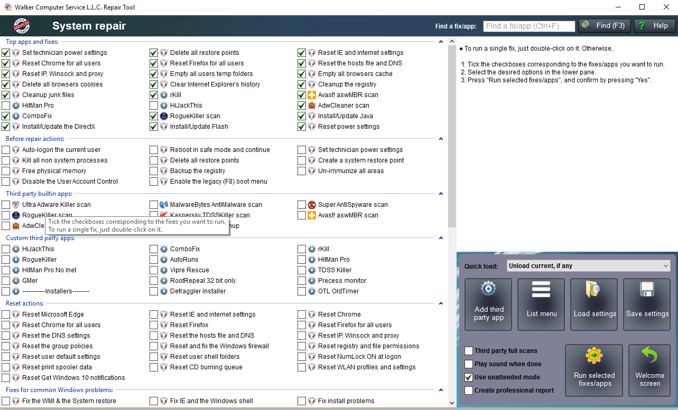
Task: Select the RootRepeal 32 bit only text
Action: (x=203, y=281)
